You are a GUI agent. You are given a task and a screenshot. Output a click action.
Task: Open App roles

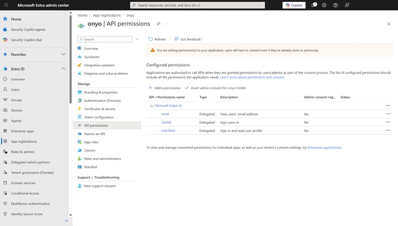tap(91, 142)
